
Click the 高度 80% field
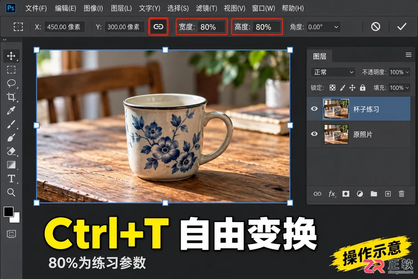266,27
